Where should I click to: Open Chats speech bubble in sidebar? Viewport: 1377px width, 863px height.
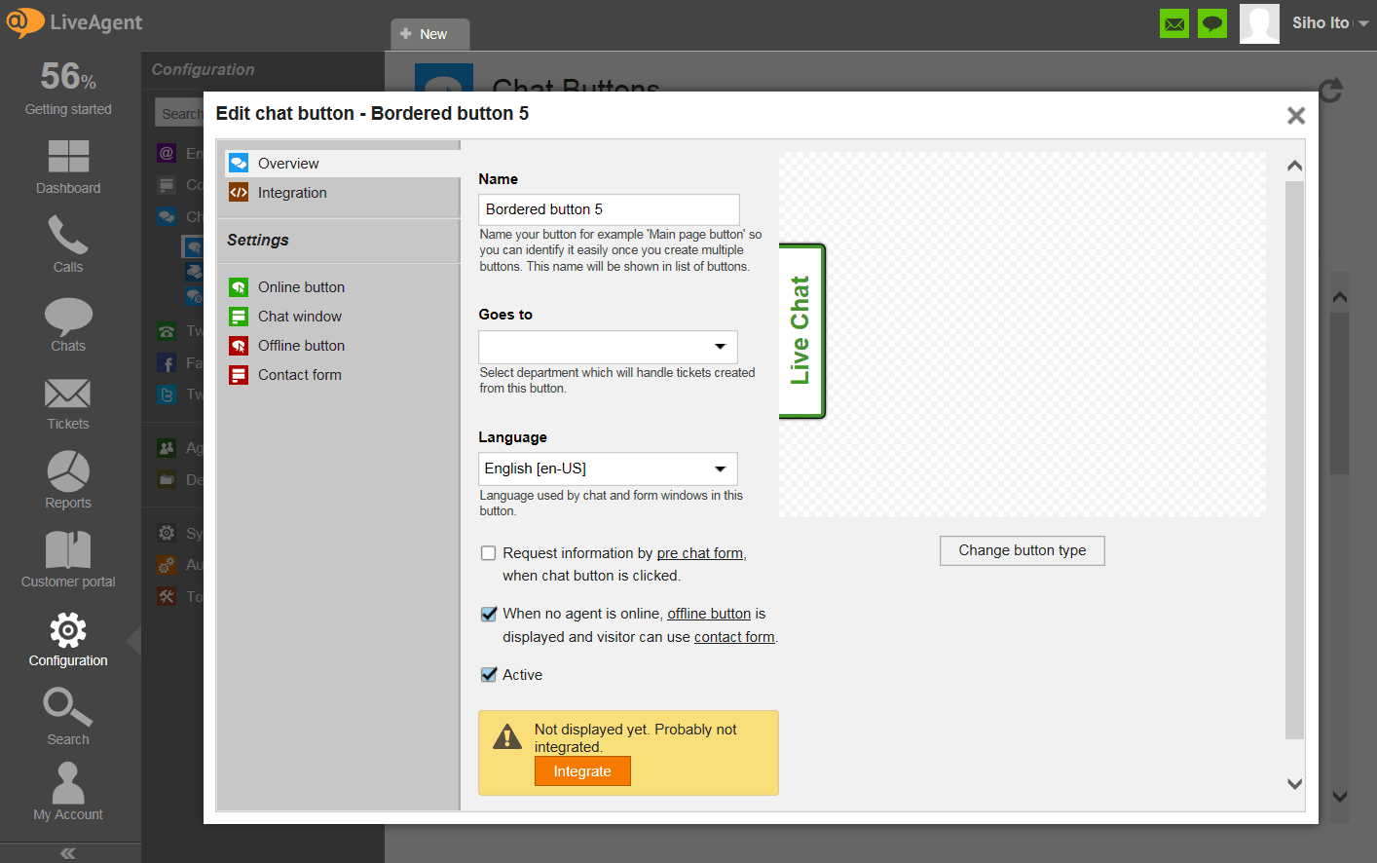pos(68,324)
